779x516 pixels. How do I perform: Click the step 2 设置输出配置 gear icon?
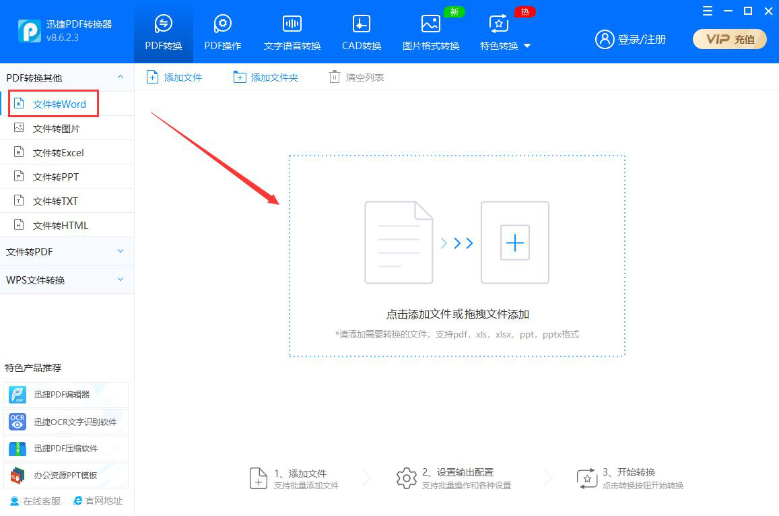point(407,478)
